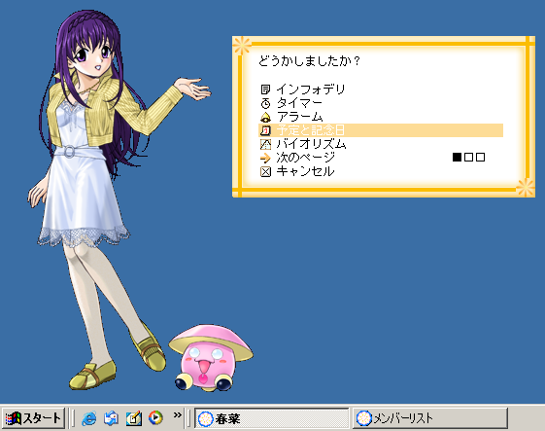The height and width of the screenshot is (431, 545).
Task: Click the タイマー stopwatch icon
Action: pos(265,103)
